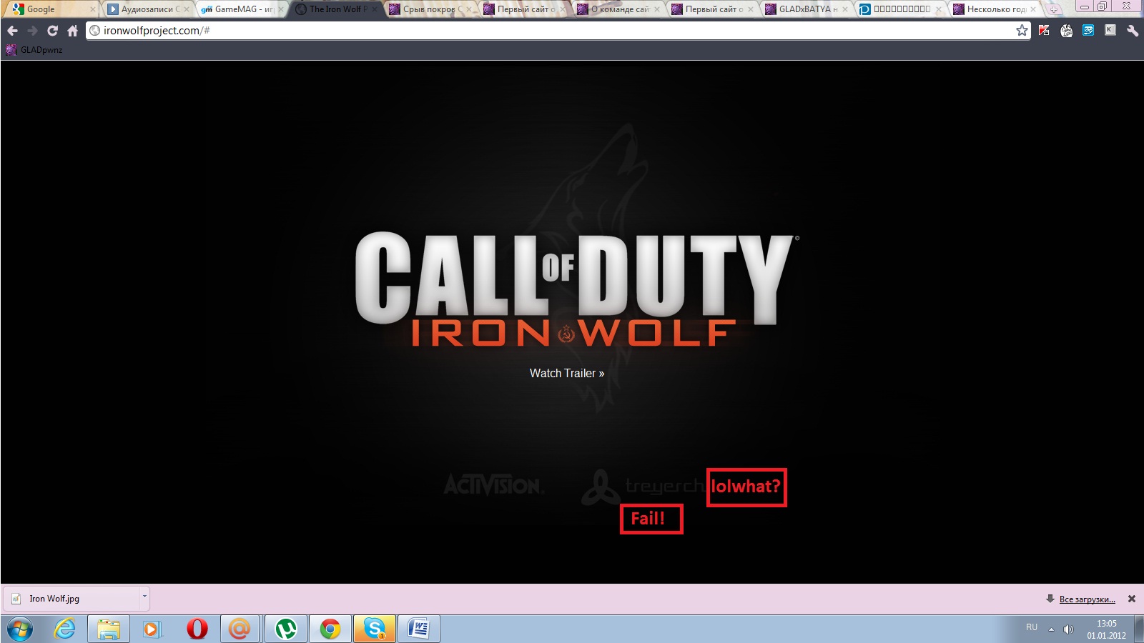Open the Kaspersky extension icon
Screen dimensions: 1144x643
[1044, 30]
